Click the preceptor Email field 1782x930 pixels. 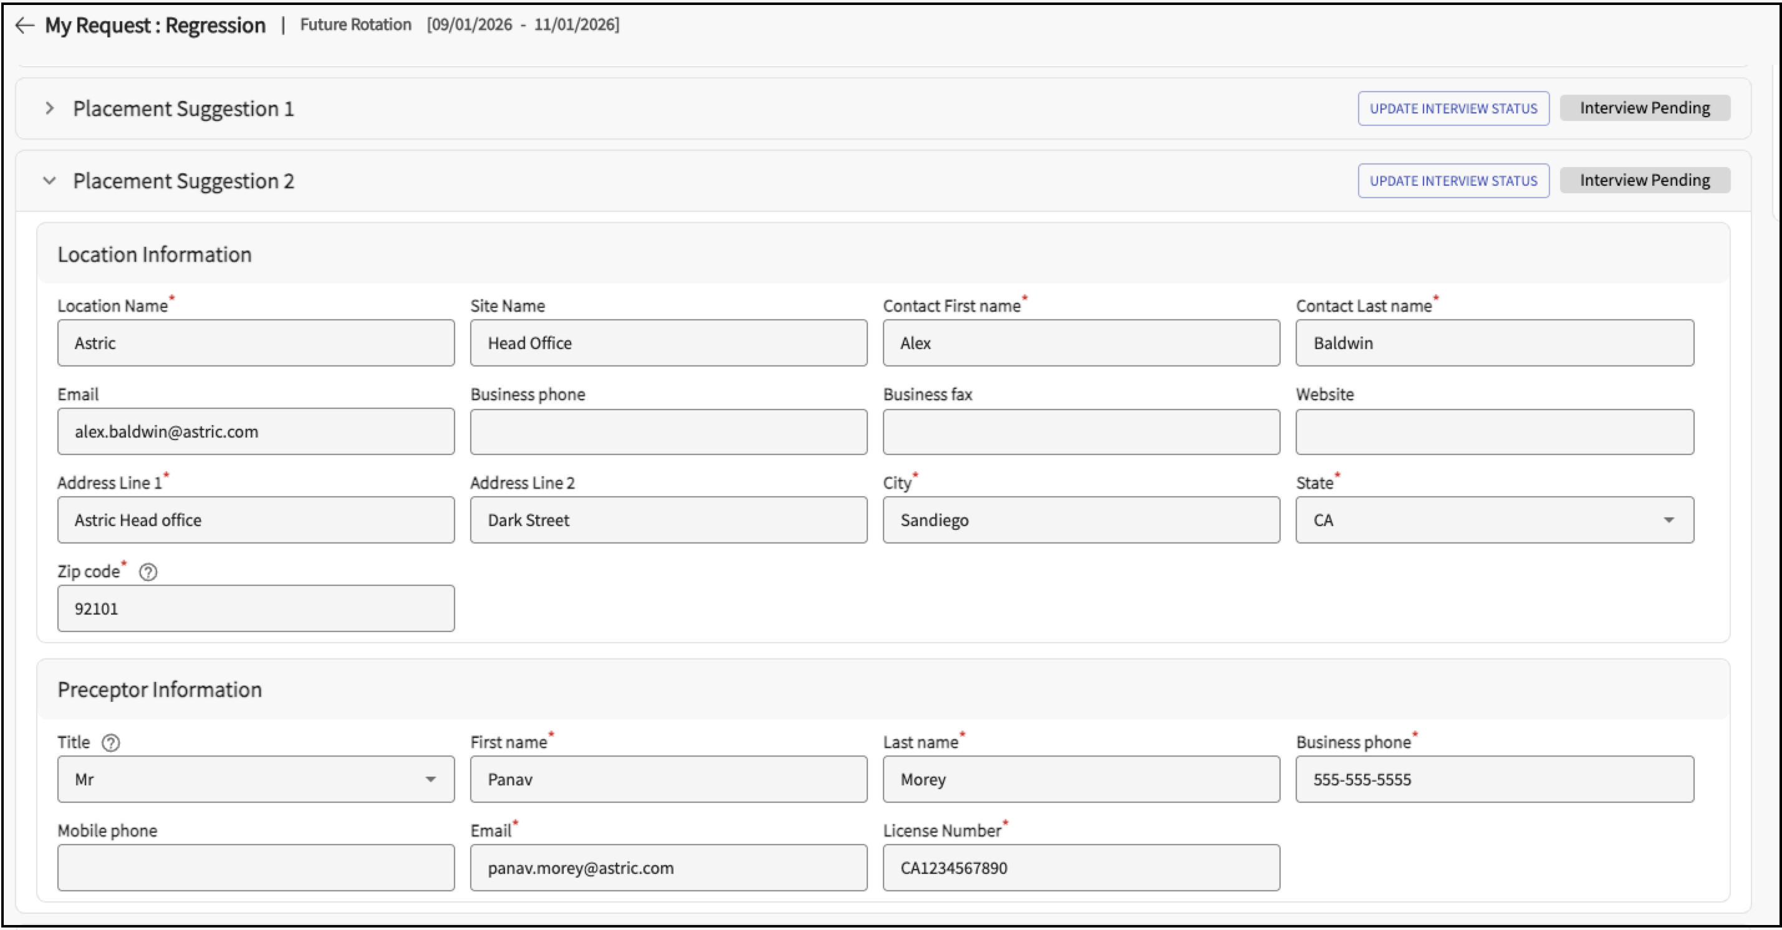click(x=668, y=868)
